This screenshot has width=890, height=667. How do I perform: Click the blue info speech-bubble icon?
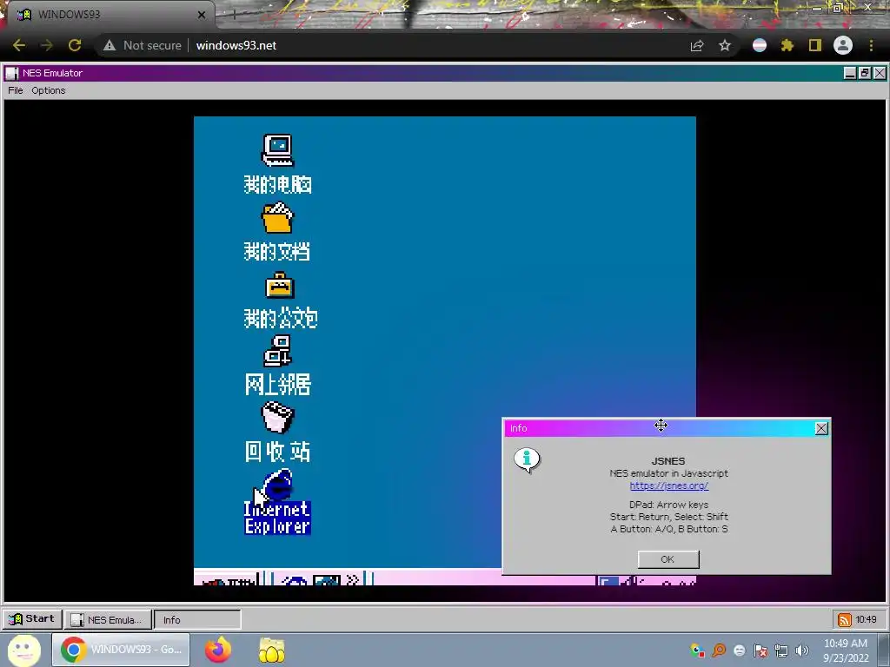click(527, 460)
